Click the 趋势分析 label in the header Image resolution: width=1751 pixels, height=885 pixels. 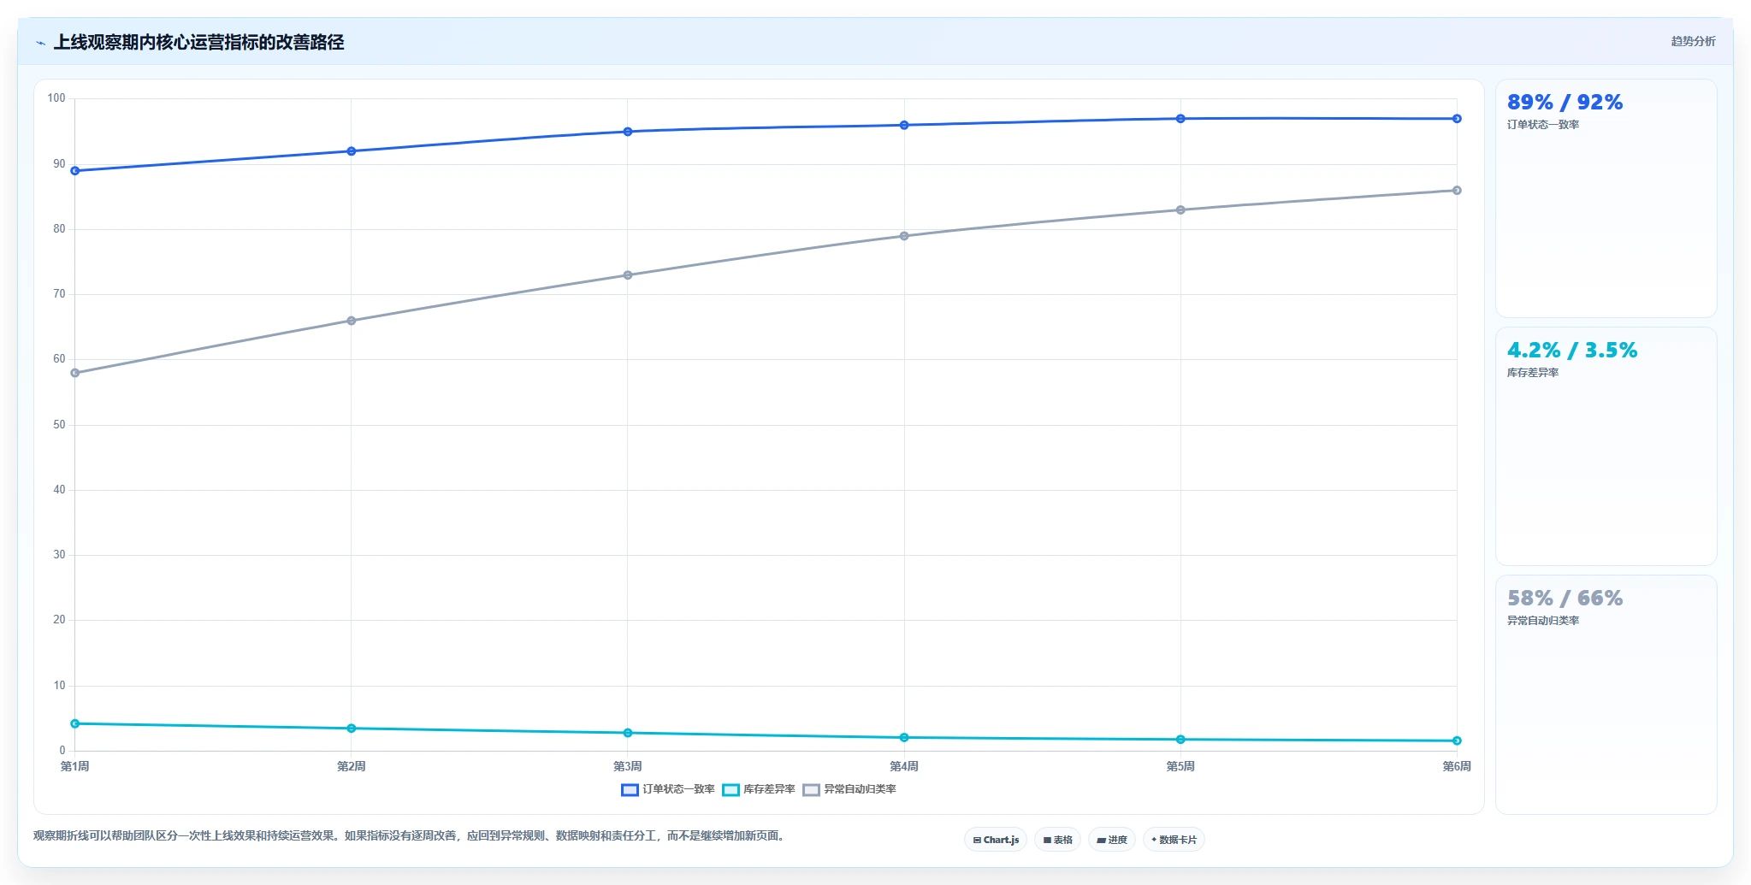pyautogui.click(x=1693, y=41)
